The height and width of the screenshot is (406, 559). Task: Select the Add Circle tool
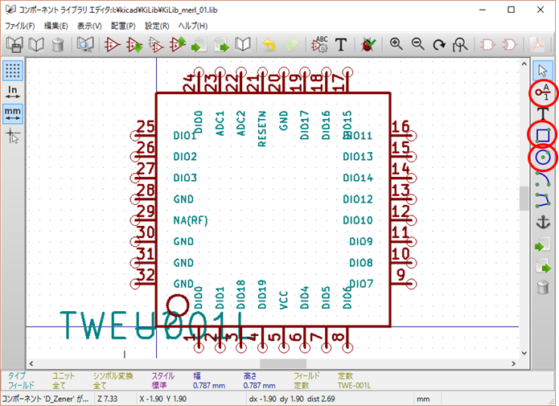[543, 158]
